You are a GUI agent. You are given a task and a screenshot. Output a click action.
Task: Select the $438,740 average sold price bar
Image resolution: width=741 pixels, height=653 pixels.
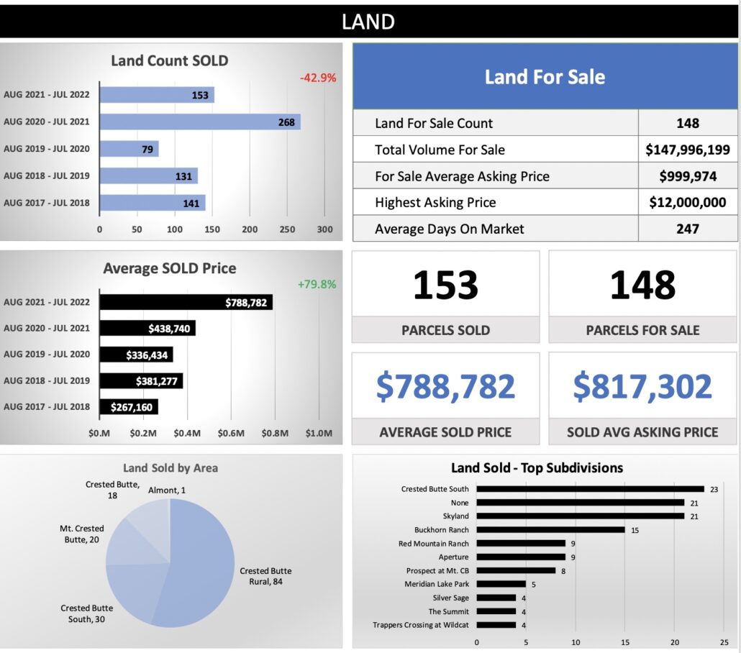pos(147,329)
